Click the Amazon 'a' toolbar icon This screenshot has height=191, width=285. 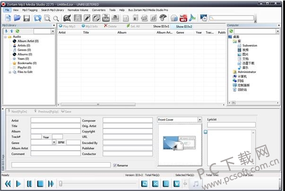click(x=115, y=18)
